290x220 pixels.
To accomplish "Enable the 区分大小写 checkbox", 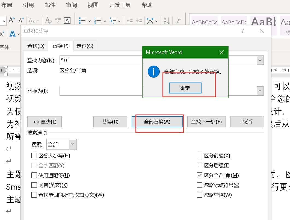I will 34,156.
